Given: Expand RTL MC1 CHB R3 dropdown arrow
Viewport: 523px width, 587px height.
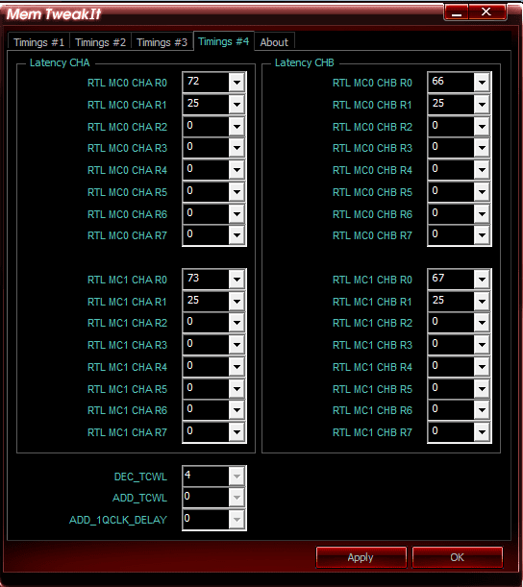Looking at the screenshot, I should tap(482, 345).
